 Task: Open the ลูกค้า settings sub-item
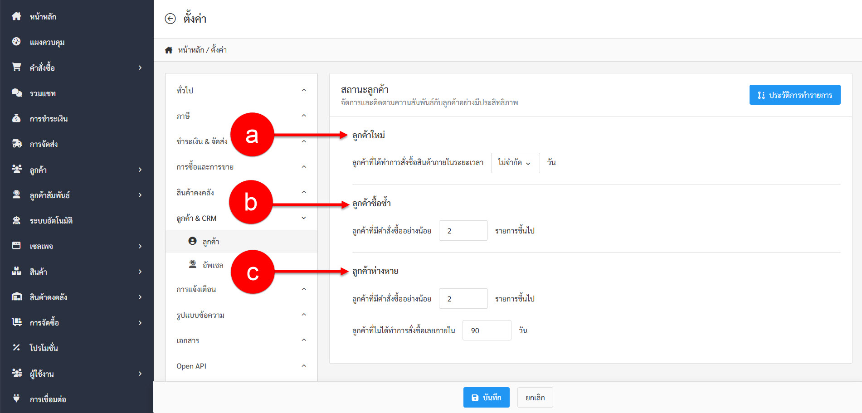[x=210, y=242]
